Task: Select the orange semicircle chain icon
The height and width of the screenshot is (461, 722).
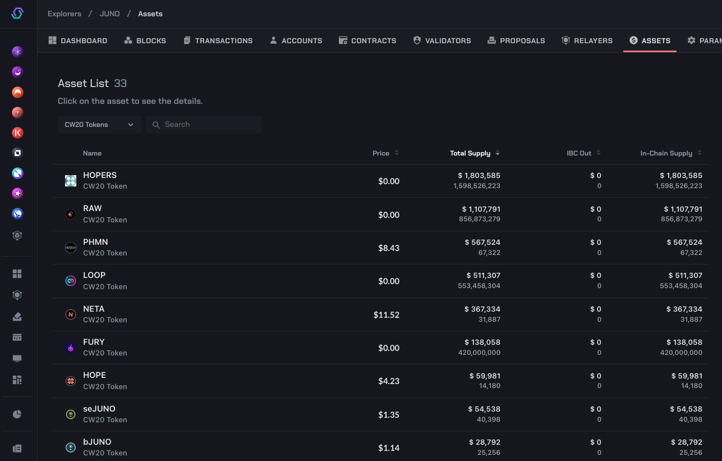Action: click(17, 92)
